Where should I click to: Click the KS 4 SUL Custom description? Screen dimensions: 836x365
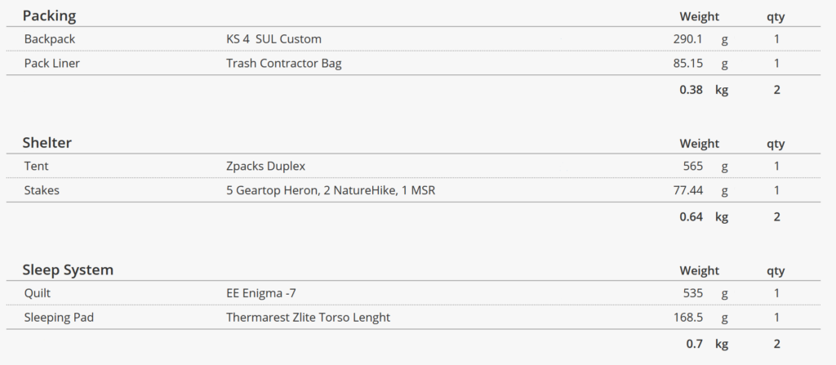pos(273,39)
